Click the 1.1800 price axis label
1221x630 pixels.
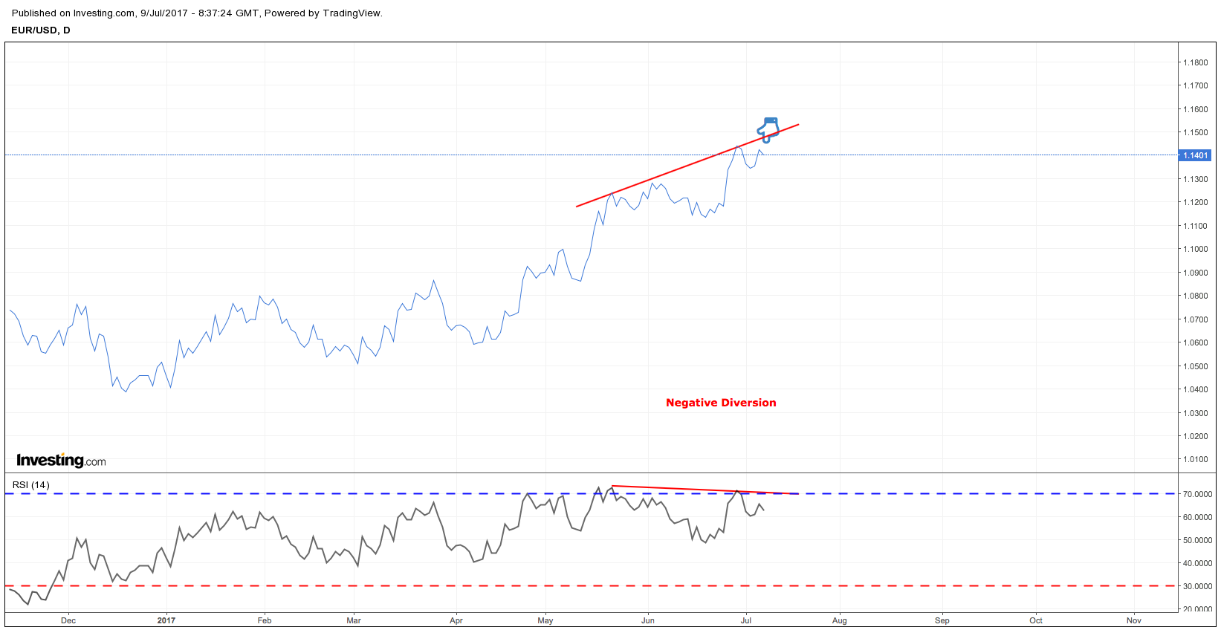coord(1196,62)
